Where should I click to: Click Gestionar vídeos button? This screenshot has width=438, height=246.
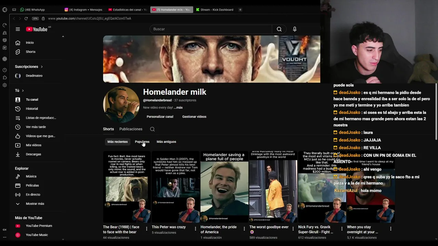point(194,117)
